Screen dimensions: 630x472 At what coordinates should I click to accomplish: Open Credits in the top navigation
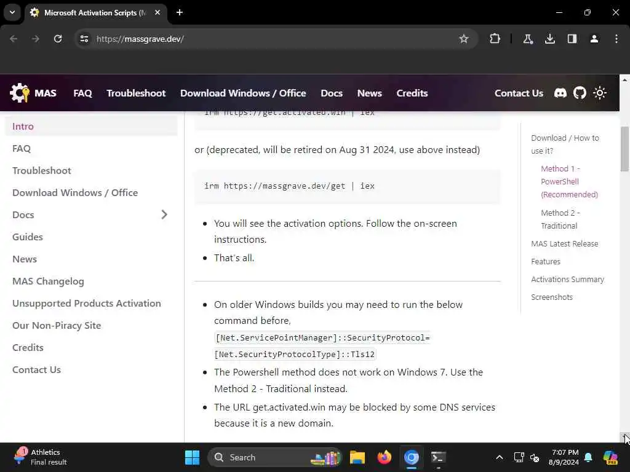(412, 93)
